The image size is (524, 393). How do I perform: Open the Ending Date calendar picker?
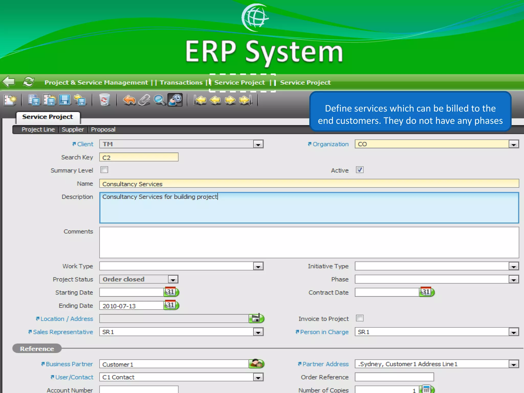click(171, 305)
